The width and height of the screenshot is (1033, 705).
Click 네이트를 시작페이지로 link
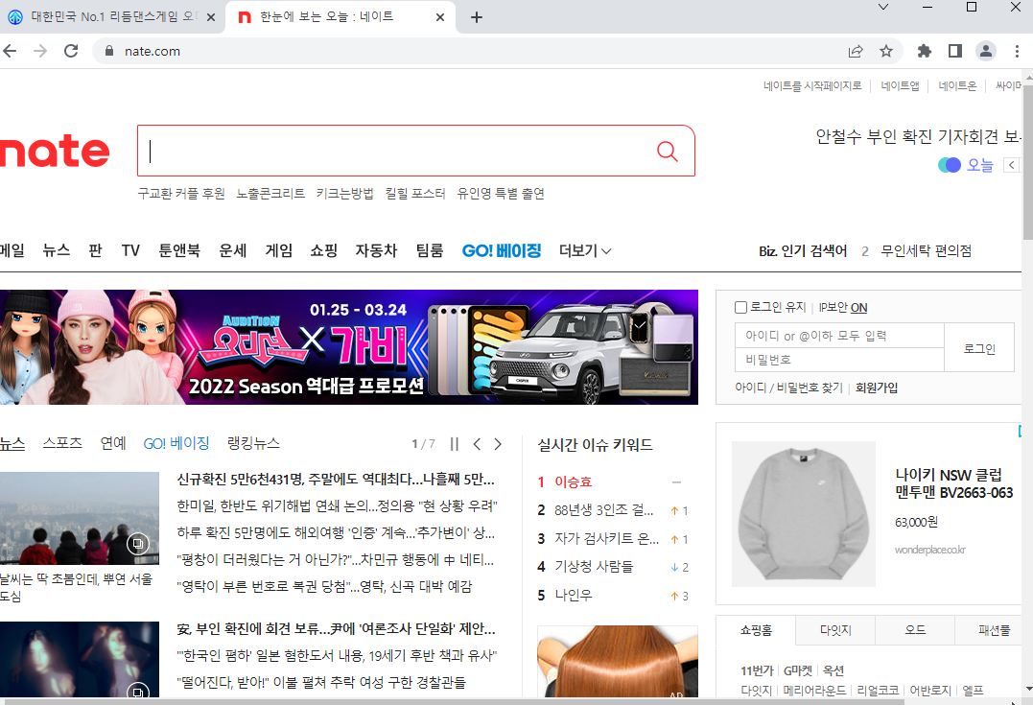pyautogui.click(x=812, y=85)
